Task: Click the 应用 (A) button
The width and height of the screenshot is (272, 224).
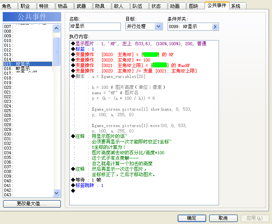Action: coord(255,218)
